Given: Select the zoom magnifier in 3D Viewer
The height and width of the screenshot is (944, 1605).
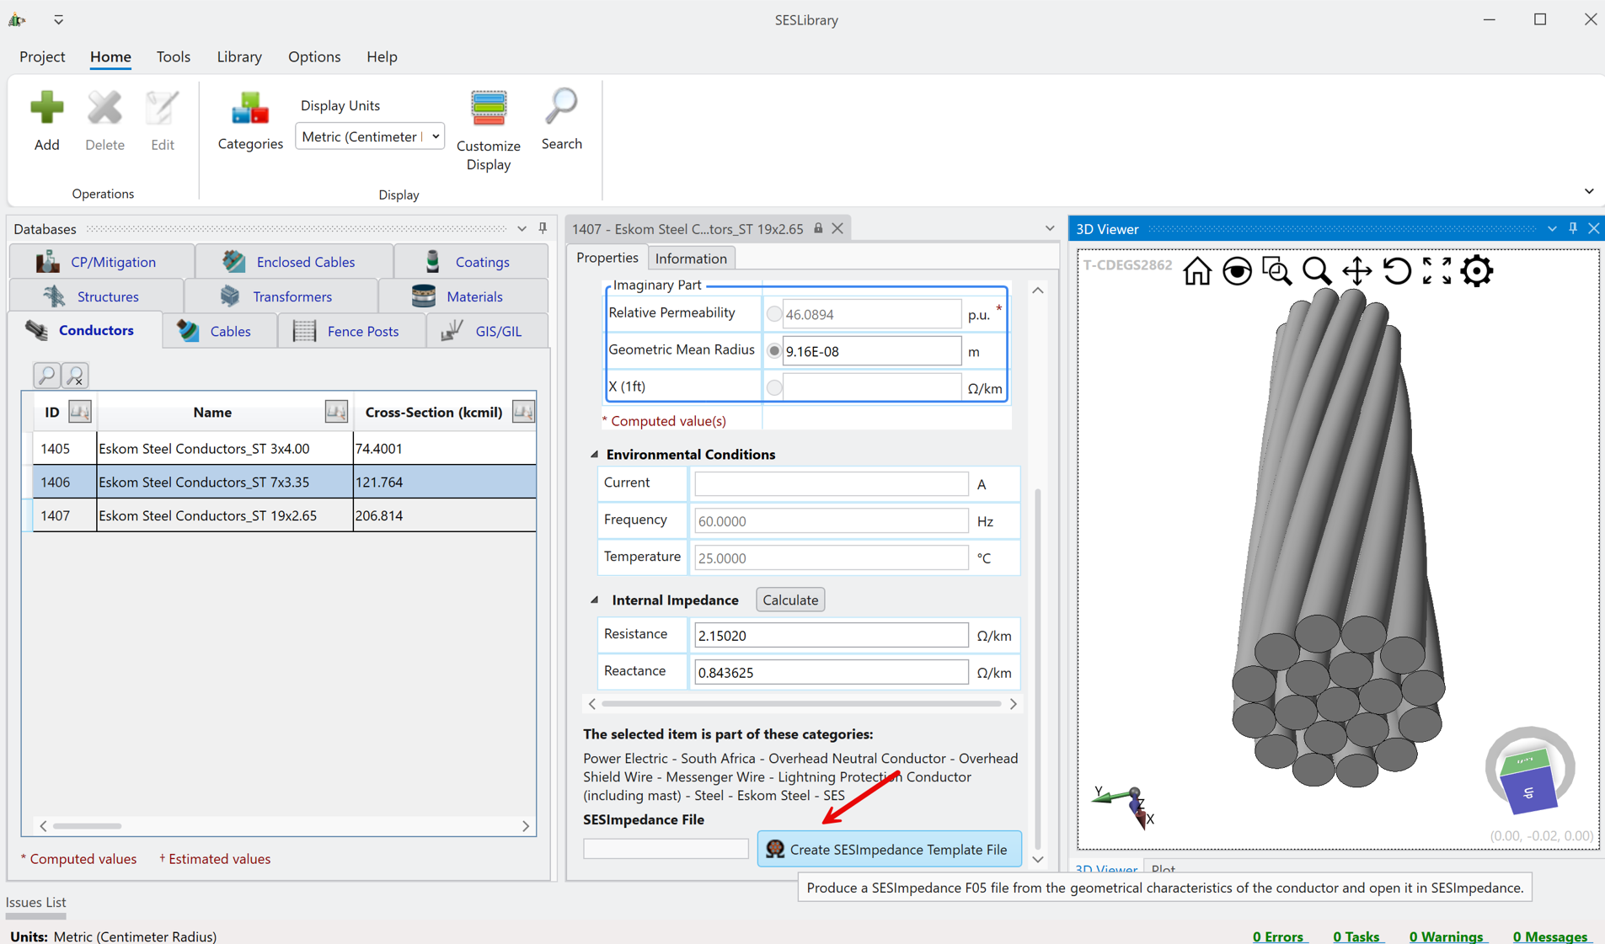Looking at the screenshot, I should tap(1317, 271).
